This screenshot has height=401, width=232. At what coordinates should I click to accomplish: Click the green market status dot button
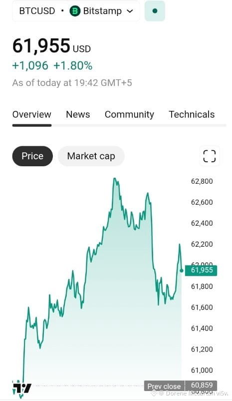[155, 11]
